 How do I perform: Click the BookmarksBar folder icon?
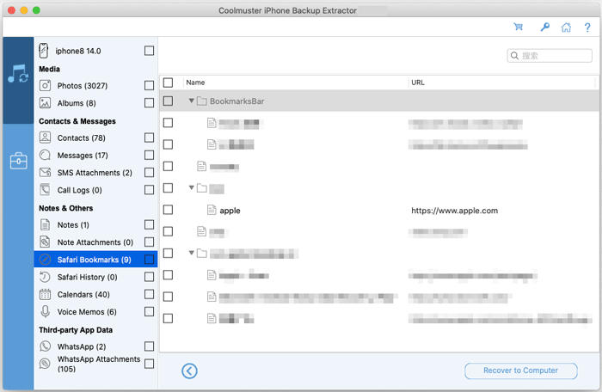(x=202, y=101)
